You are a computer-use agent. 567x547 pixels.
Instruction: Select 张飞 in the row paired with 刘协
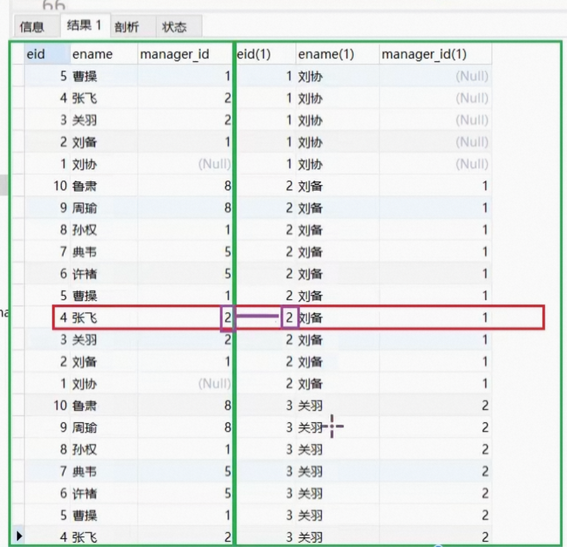[x=84, y=98]
